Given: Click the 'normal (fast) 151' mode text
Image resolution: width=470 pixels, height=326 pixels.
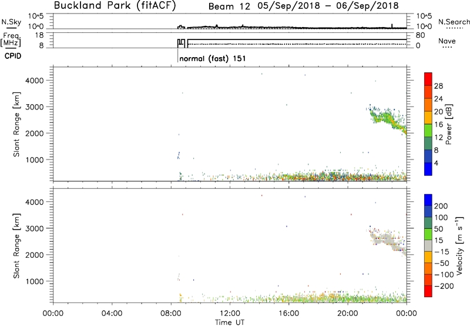Looking at the screenshot, I should [x=213, y=58].
